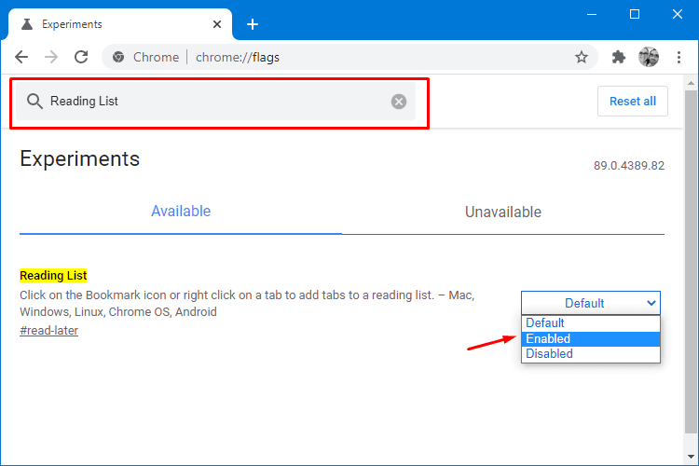The width and height of the screenshot is (699, 466).
Task: Clear the flags search with the X icon
Action: coord(399,102)
